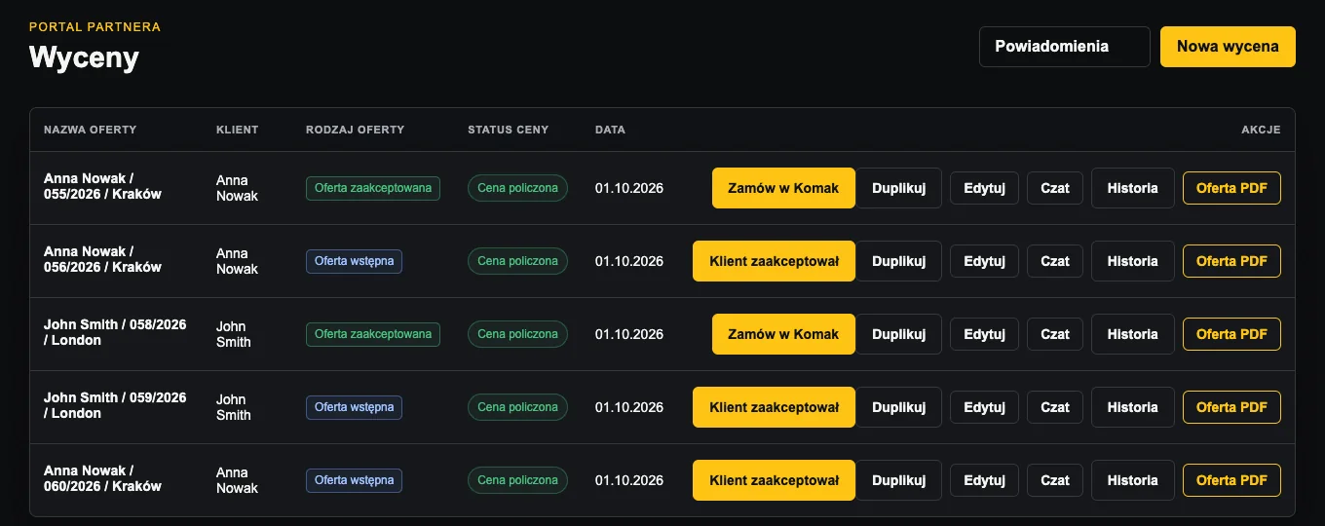Viewport: 1325px width, 526px height.
Task: Edit offer 055/2026 via Edytuj
Action: (x=984, y=188)
